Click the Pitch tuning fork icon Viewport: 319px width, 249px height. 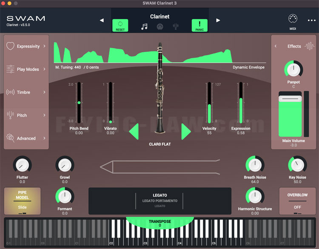tap(10, 115)
